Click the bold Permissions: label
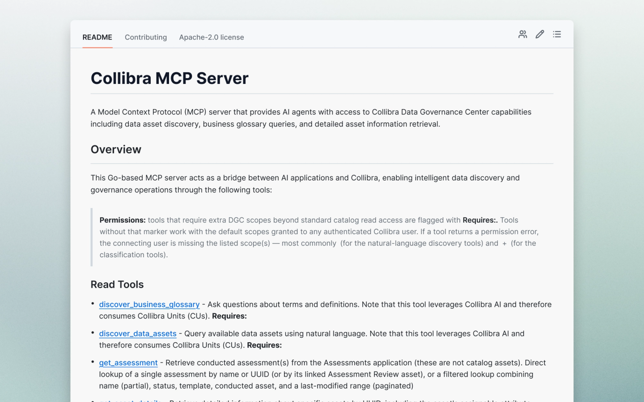Screen dimensions: 644x402 [123, 220]
